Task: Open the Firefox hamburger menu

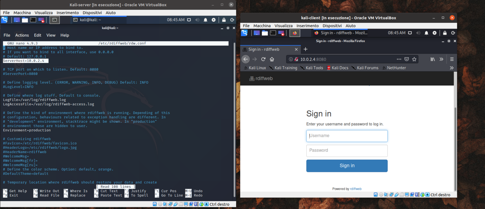Action: pos(451,59)
